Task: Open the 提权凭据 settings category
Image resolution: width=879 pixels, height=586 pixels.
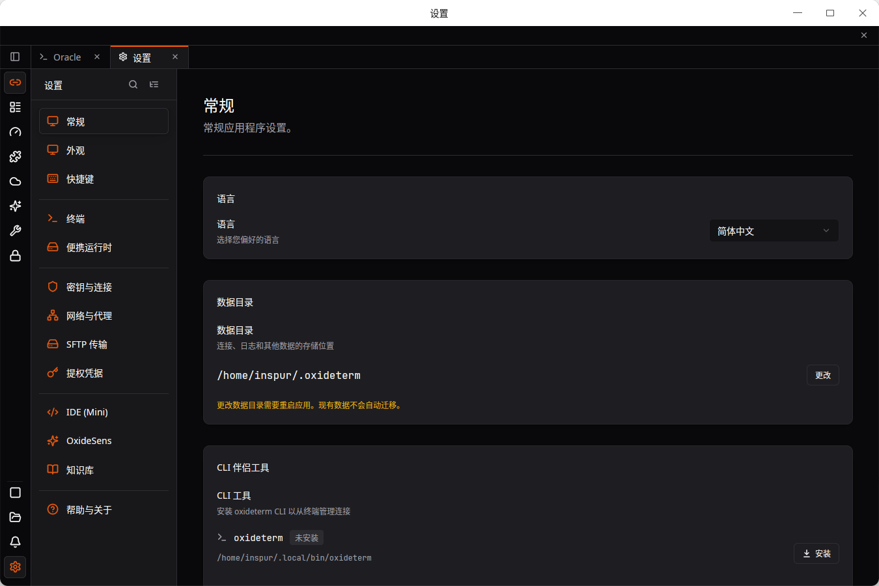Action: [x=104, y=372]
